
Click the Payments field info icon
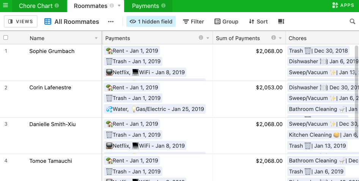pyautogui.click(x=201, y=38)
